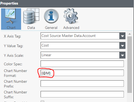
Task: Click the Chart Number Format label
Action: click(15, 73)
